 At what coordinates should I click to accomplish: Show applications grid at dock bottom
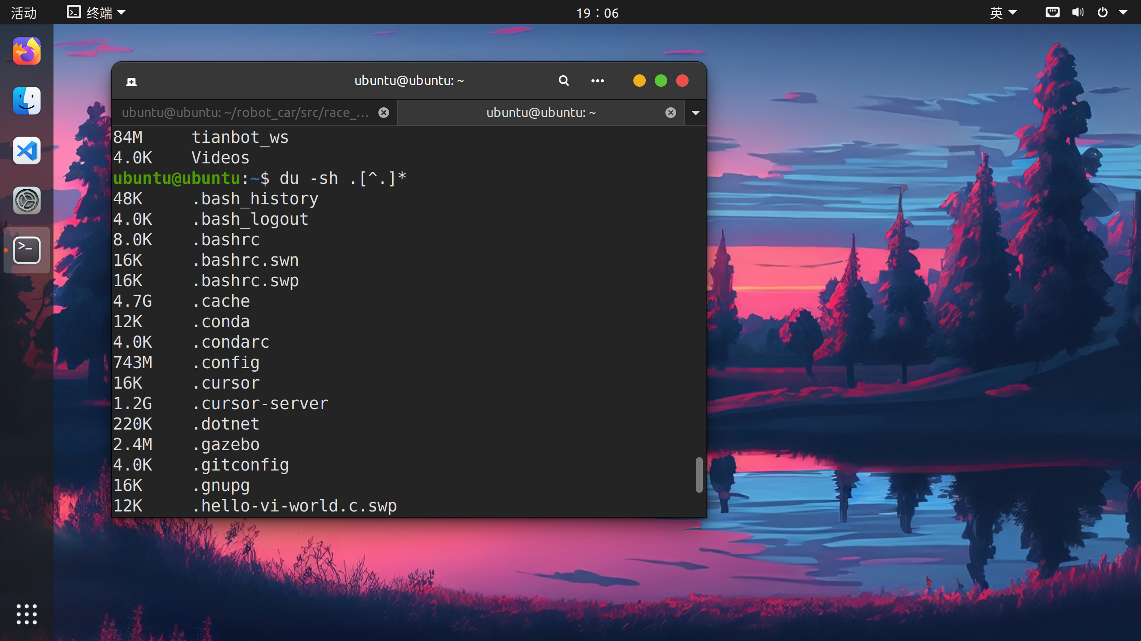tap(27, 614)
